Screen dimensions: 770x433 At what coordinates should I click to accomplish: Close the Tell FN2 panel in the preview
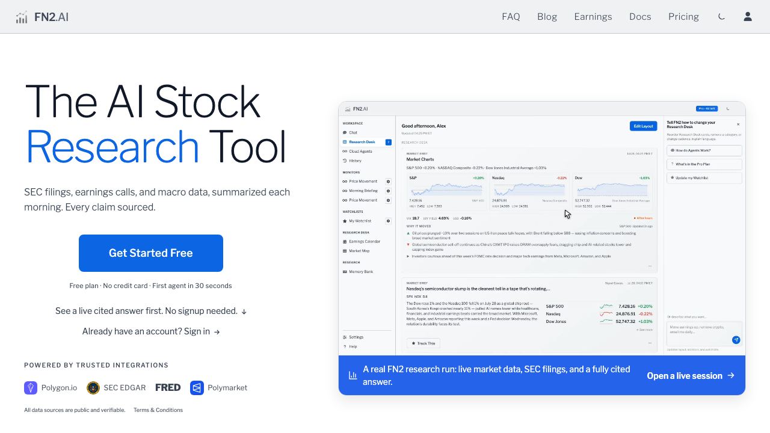(x=738, y=124)
